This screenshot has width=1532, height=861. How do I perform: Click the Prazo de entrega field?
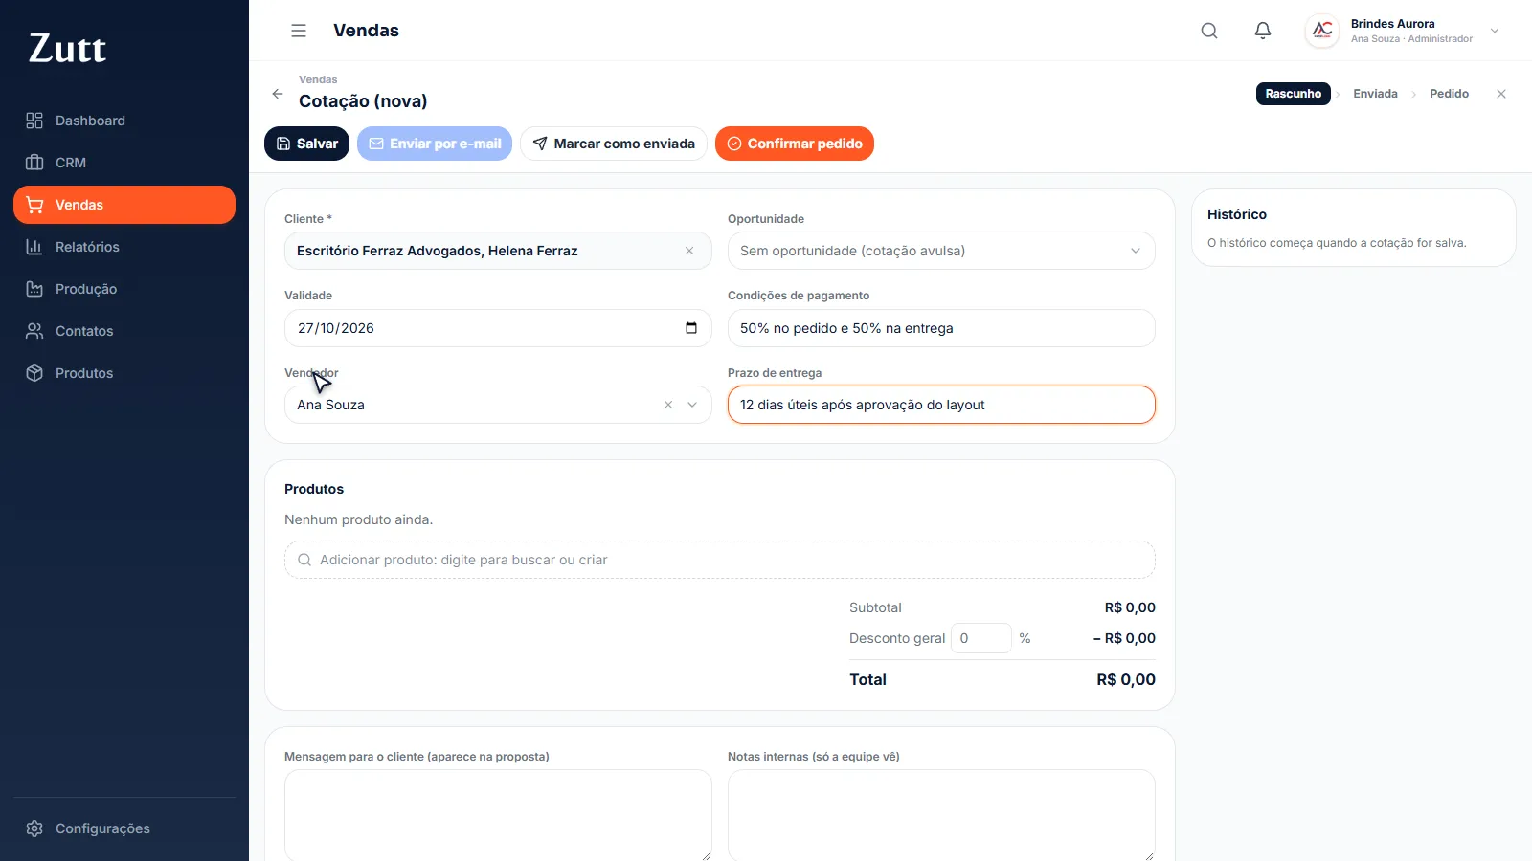pyautogui.click(x=941, y=405)
